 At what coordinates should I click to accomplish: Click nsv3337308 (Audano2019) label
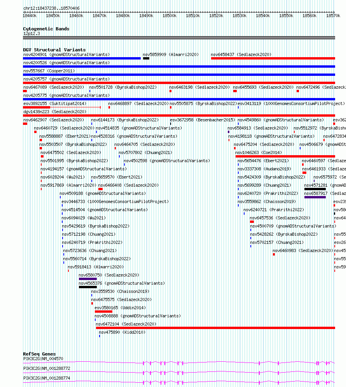[264, 169]
